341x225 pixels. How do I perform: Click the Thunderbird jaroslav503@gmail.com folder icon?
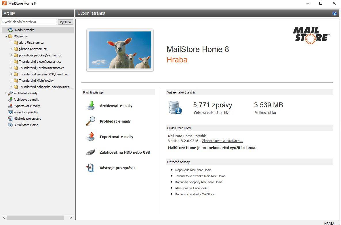[x=16, y=74]
